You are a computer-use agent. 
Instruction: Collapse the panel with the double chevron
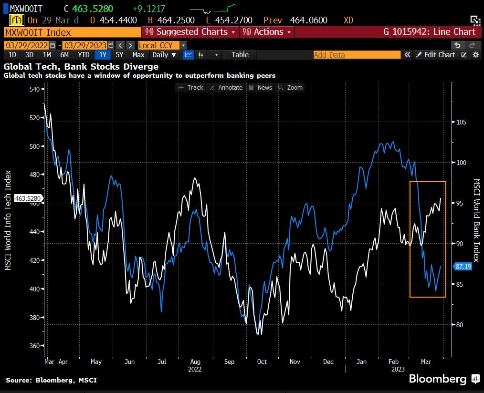point(408,55)
